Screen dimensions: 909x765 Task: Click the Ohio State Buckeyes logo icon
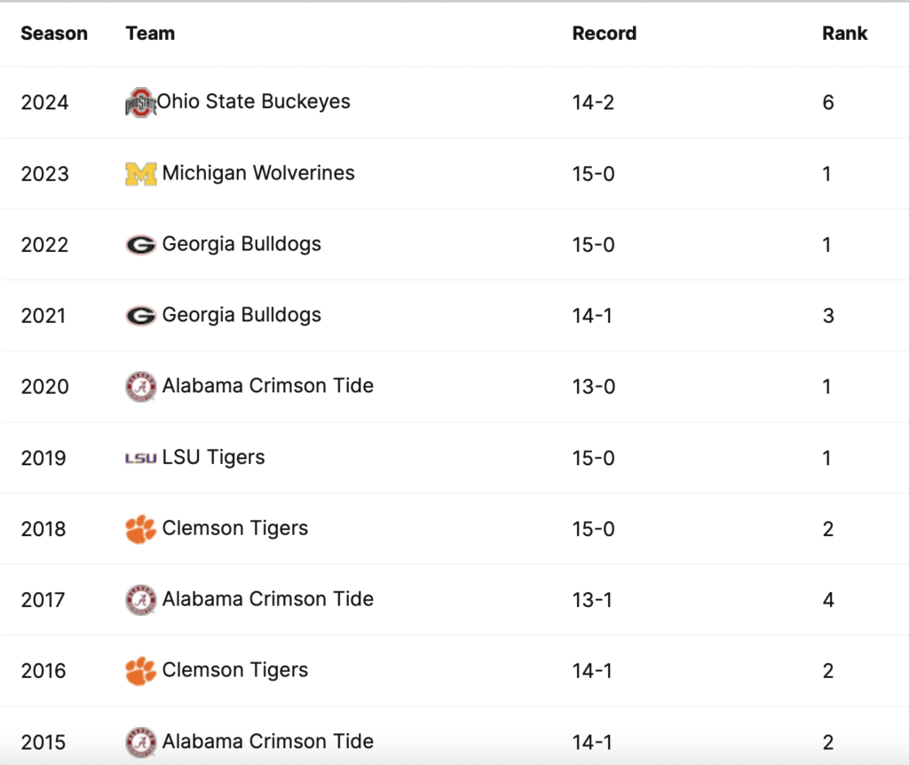point(140,103)
